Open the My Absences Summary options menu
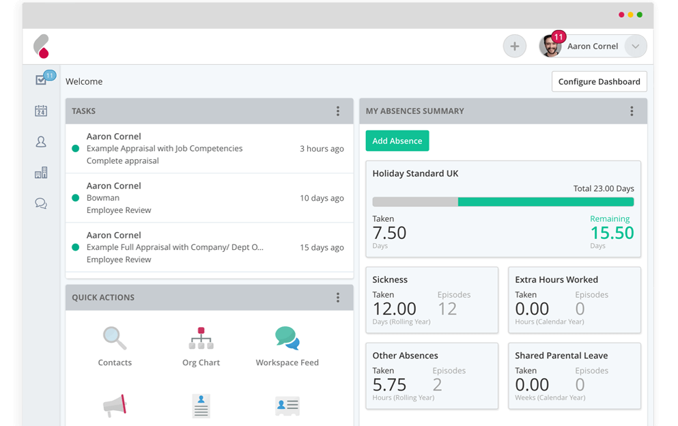Screen dimensions: 678x426 point(632,111)
